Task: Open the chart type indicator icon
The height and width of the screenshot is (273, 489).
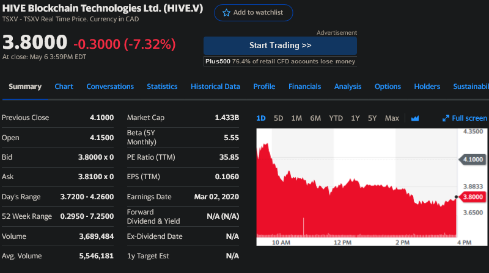Action: [416, 118]
